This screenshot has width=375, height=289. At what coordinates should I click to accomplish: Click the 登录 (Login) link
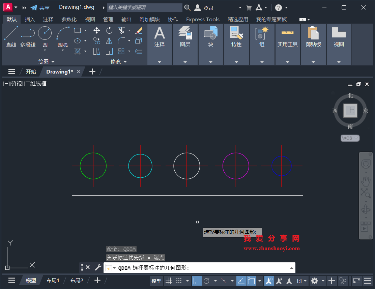tap(208, 7)
